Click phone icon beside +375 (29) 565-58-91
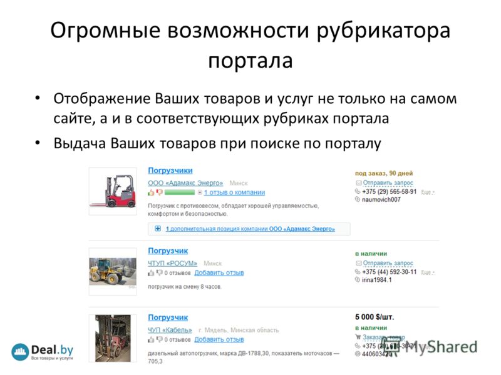Image resolution: width=501 pixels, height=375 pixels. tap(358, 191)
